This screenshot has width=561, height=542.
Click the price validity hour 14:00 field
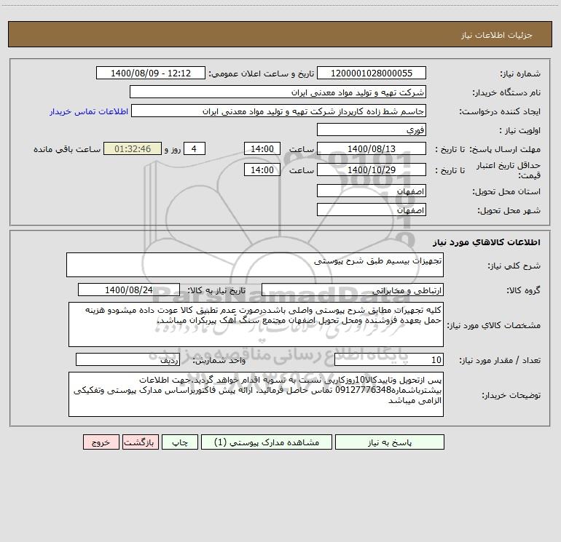pyautogui.click(x=262, y=170)
